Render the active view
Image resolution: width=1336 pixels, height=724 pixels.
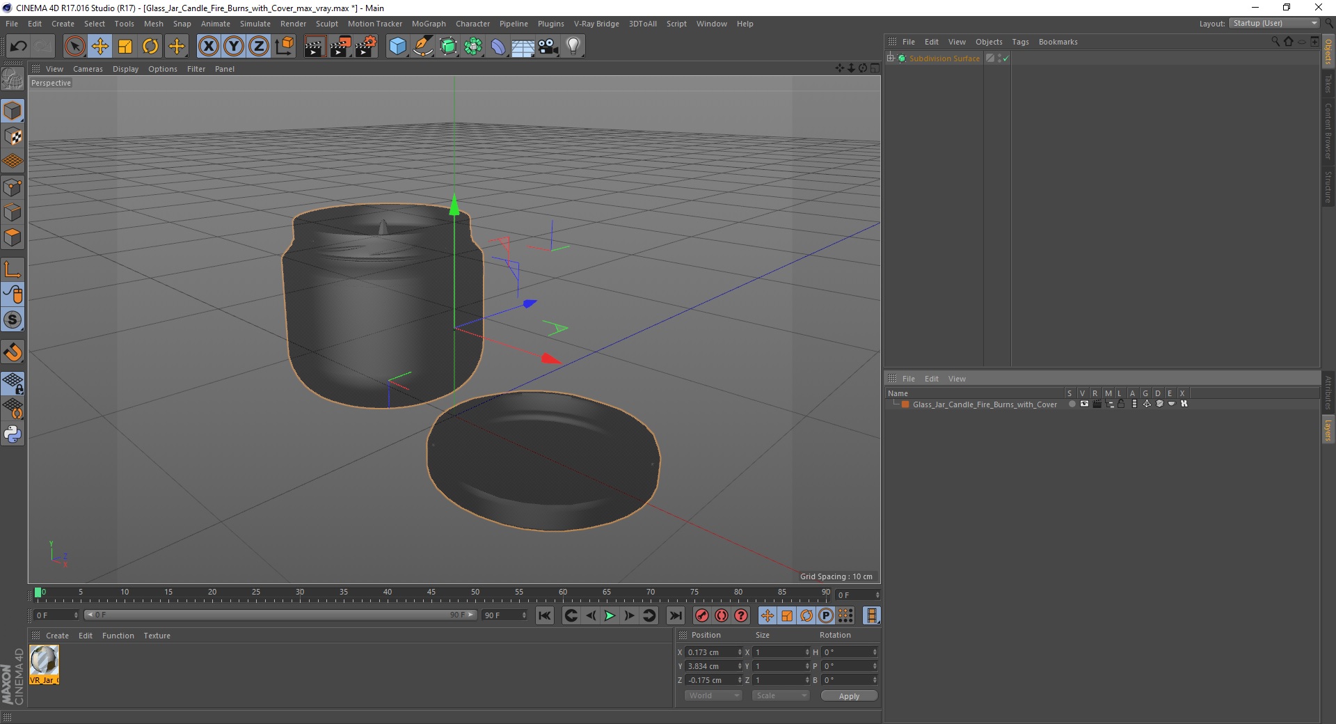tap(315, 47)
